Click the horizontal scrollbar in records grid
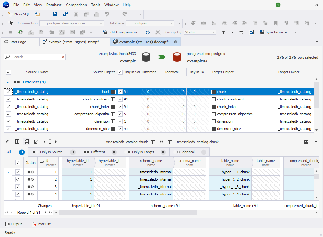Image resolution: width=323 pixels, height=237 pixels. pyautogui.click(x=128, y=212)
